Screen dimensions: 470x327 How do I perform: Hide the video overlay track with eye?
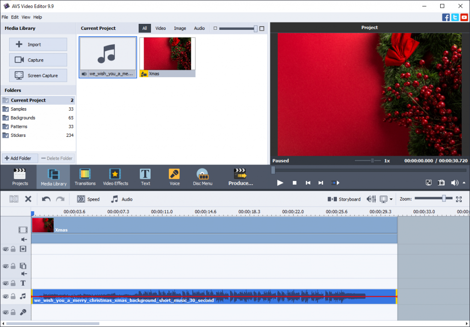(6, 266)
